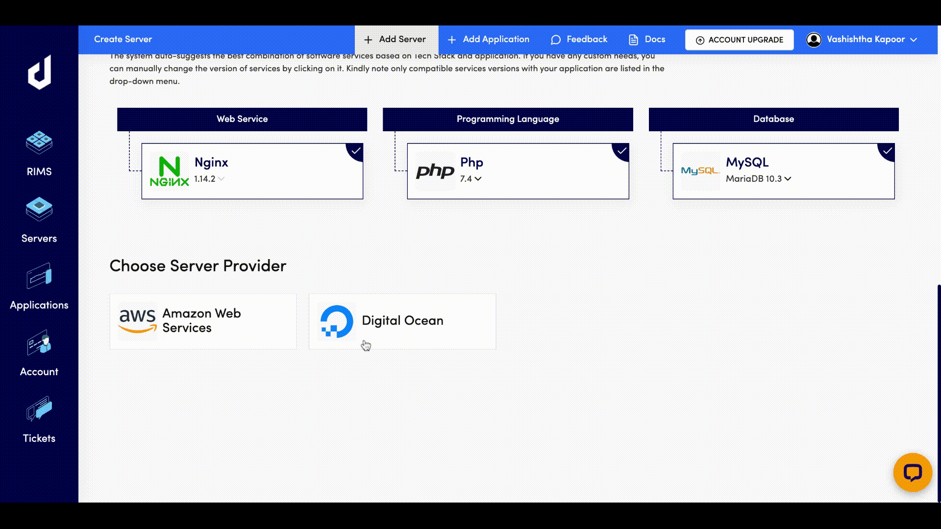Click the plus icon beside Add Server
The image size is (941, 529).
coord(368,40)
